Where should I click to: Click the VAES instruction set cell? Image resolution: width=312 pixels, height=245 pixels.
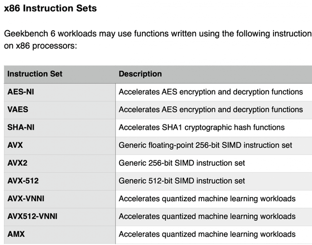(x=18, y=110)
